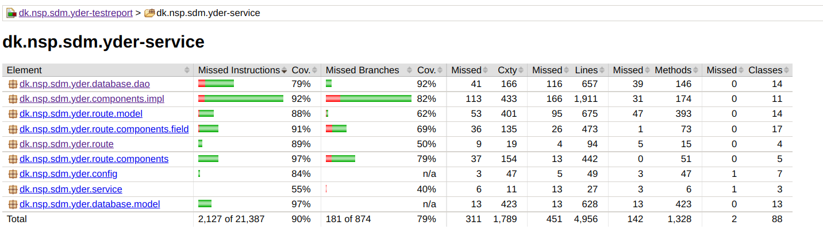Sort by Classes column header

pos(766,70)
